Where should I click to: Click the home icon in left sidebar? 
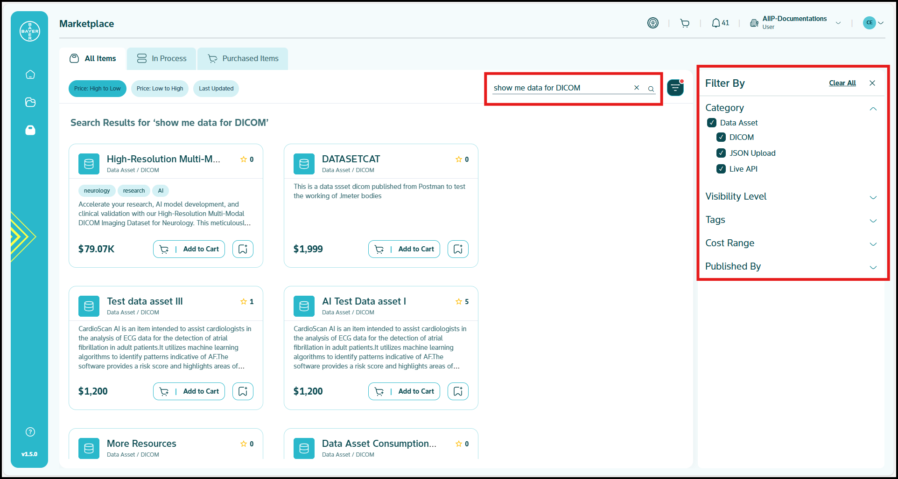30,75
